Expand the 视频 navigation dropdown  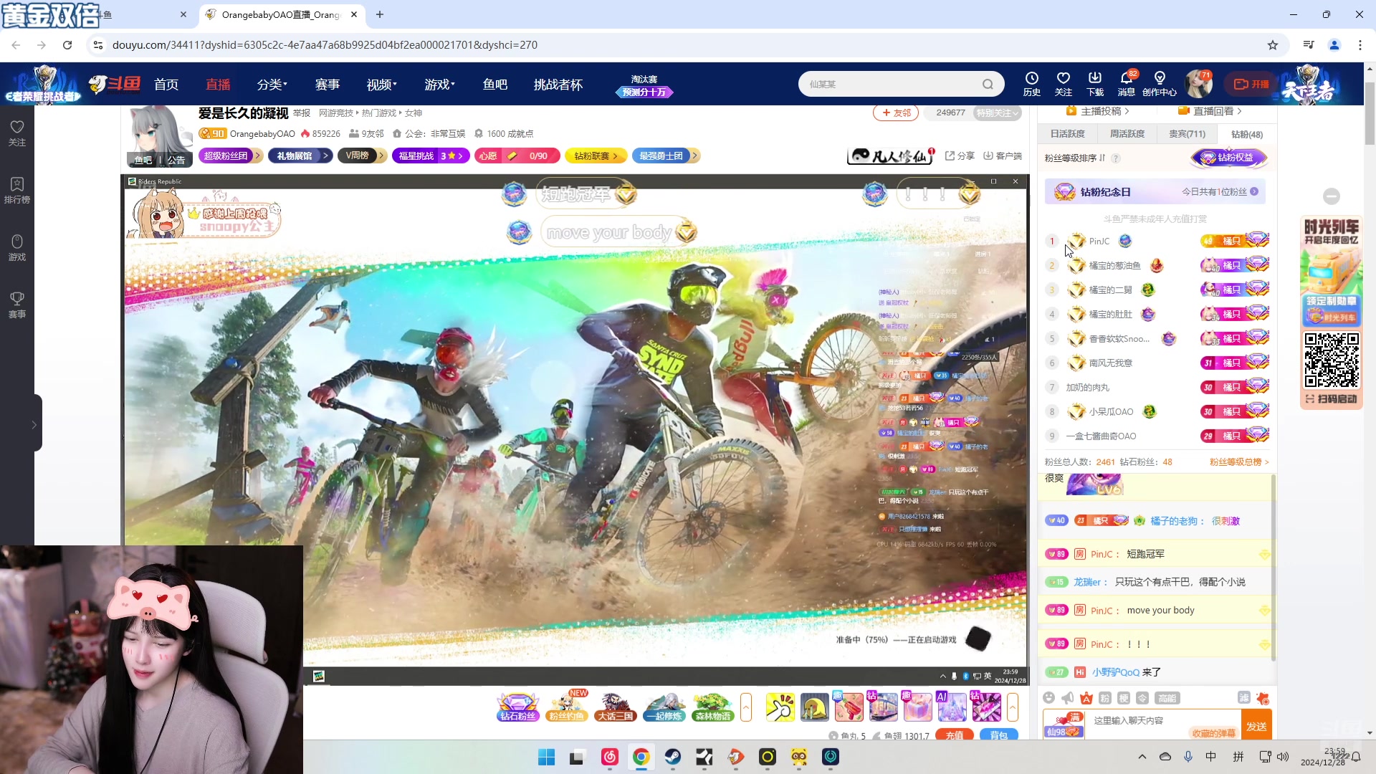click(x=381, y=85)
